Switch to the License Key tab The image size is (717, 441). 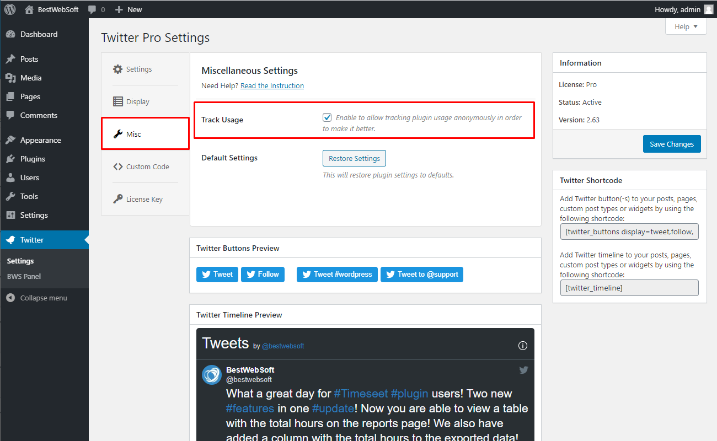tap(145, 199)
